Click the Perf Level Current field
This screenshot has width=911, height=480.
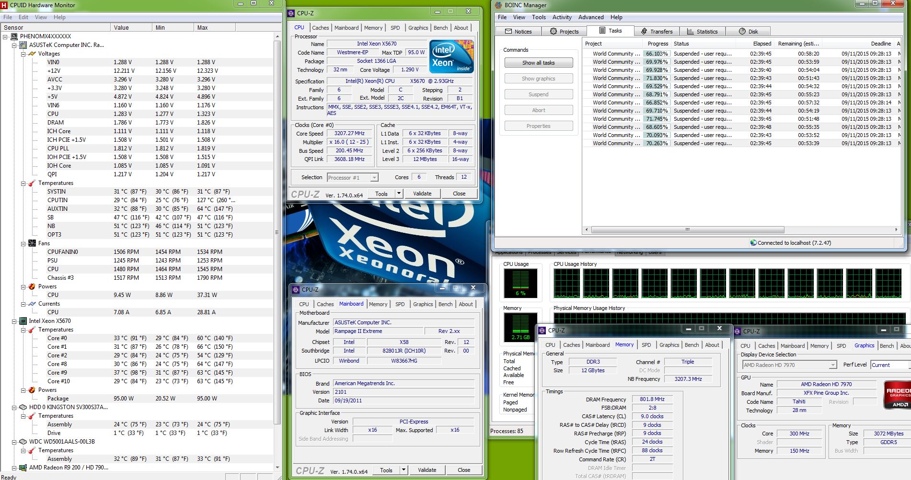point(890,365)
